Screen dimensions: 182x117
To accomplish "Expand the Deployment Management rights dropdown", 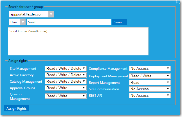I will tap(150, 76).
